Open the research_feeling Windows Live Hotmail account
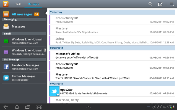The width and height of the screenshot is (177, 110). (24, 52)
